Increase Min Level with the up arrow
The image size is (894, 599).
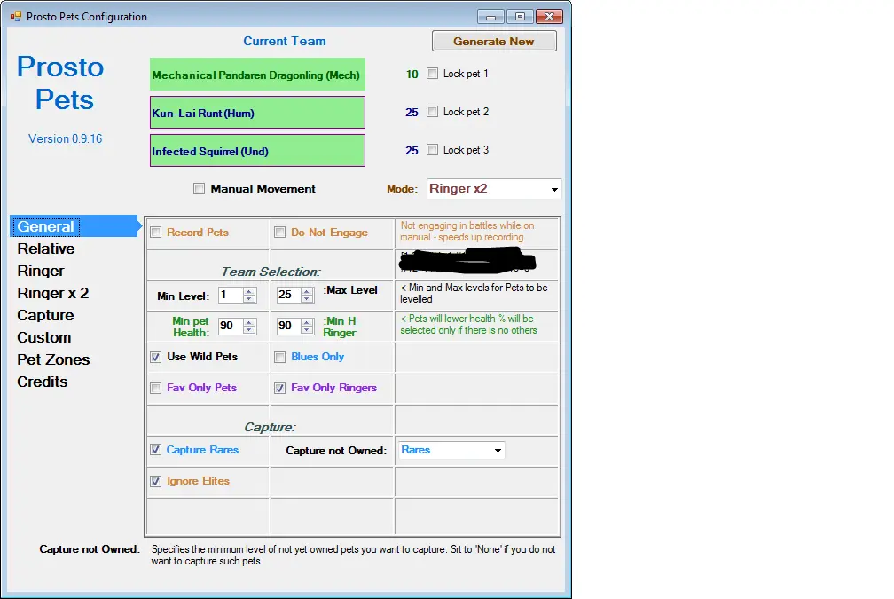click(x=249, y=291)
